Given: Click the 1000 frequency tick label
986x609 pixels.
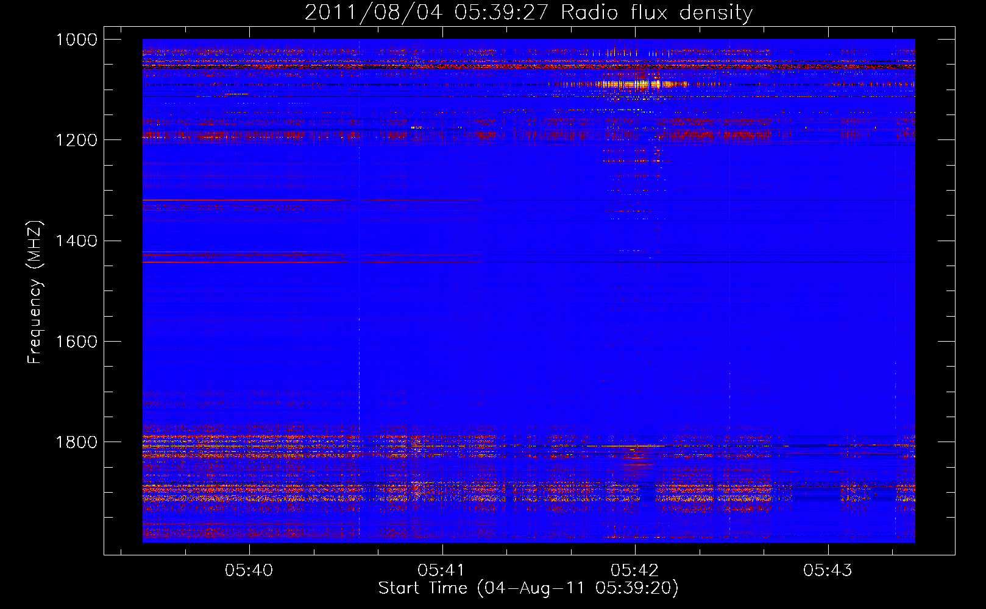Looking at the screenshot, I should pyautogui.click(x=77, y=40).
